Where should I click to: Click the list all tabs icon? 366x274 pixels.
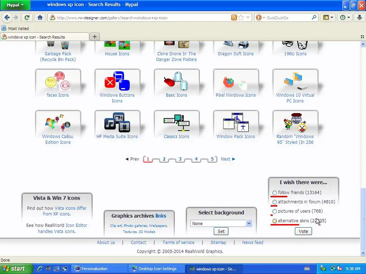(362, 37)
